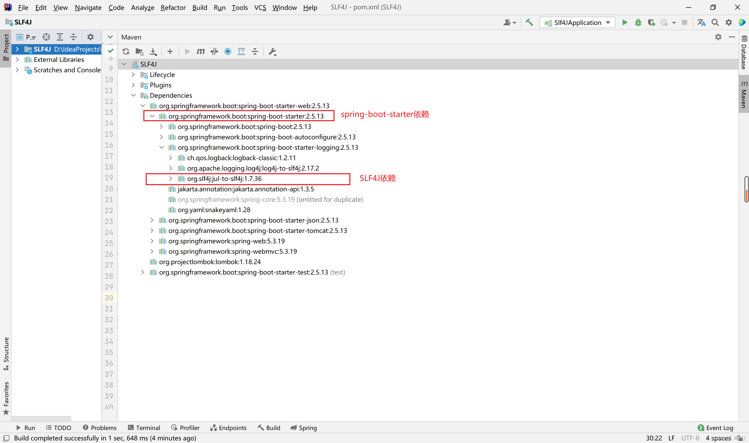Viewport: 749px width, 443px height.
Task: Open the File menu
Action: pos(23,8)
